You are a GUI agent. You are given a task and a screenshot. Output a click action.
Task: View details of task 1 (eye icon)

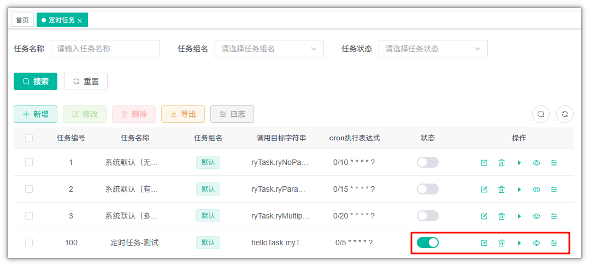click(537, 163)
